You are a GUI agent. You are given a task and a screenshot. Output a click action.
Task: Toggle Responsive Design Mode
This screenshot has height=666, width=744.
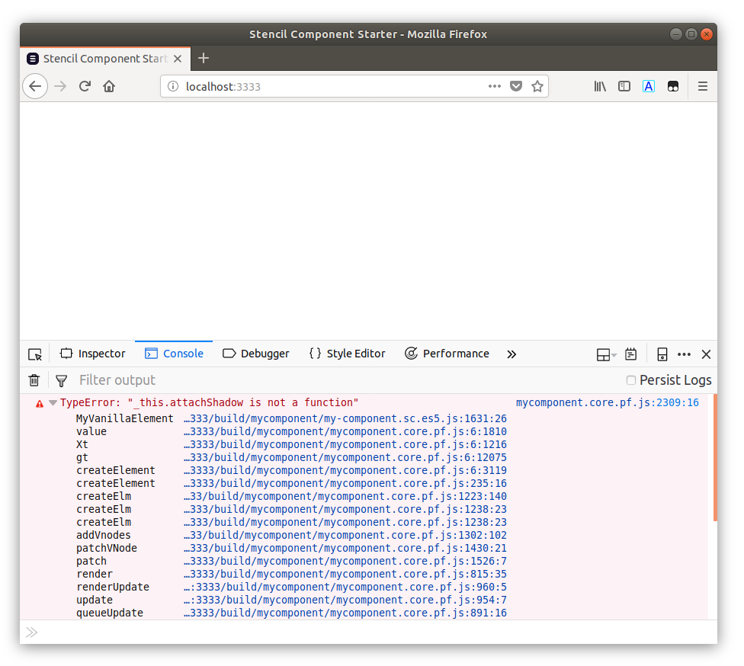(662, 354)
